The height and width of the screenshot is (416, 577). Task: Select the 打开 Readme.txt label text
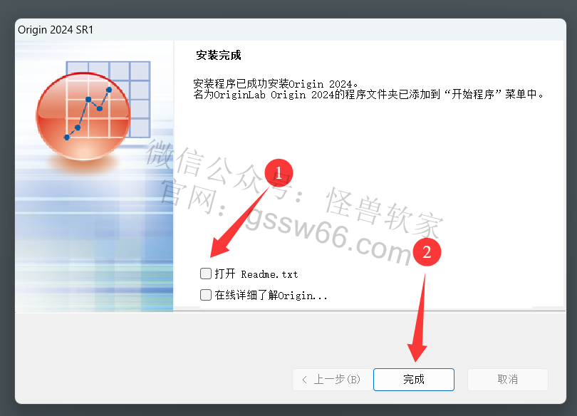coord(256,274)
